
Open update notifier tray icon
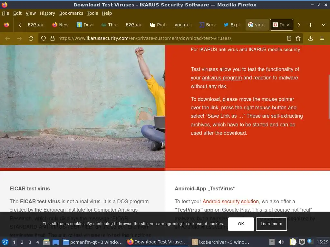point(310,242)
